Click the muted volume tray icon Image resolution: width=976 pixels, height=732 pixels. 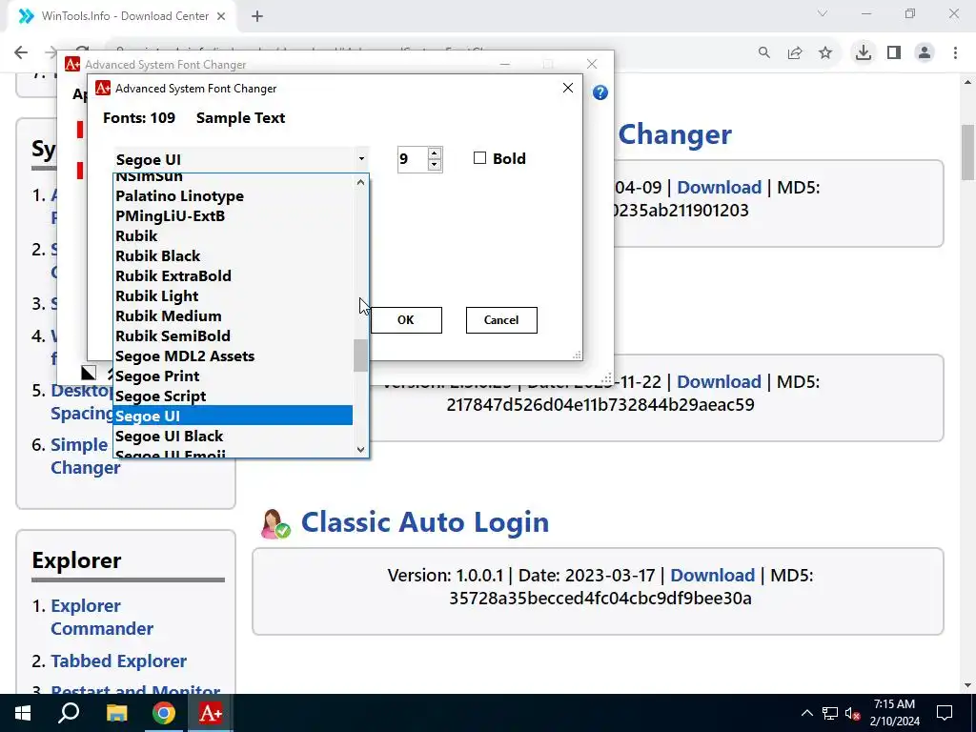point(853,713)
